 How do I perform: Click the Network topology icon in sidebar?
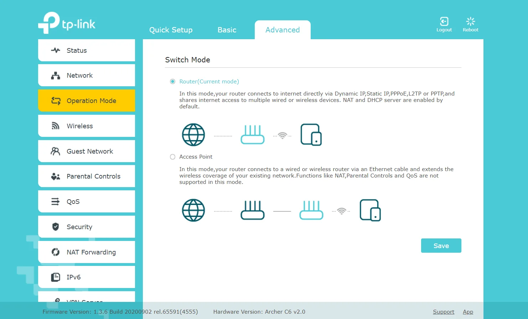point(56,76)
